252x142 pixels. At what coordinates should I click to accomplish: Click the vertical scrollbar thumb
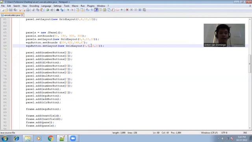(x=250, y=64)
